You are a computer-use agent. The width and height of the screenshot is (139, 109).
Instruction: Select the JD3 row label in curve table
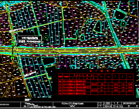60,90
